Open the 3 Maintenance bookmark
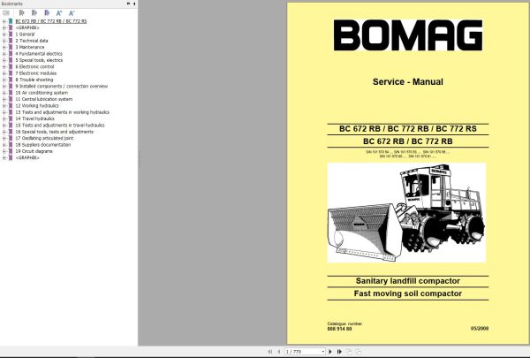 [30, 47]
